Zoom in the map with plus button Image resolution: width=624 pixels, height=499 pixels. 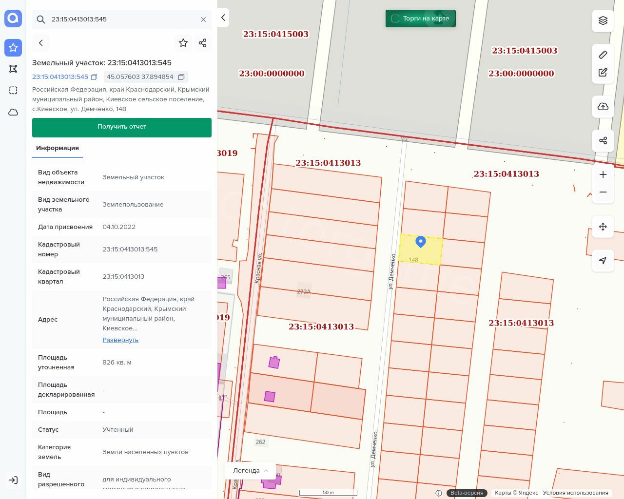click(x=603, y=174)
